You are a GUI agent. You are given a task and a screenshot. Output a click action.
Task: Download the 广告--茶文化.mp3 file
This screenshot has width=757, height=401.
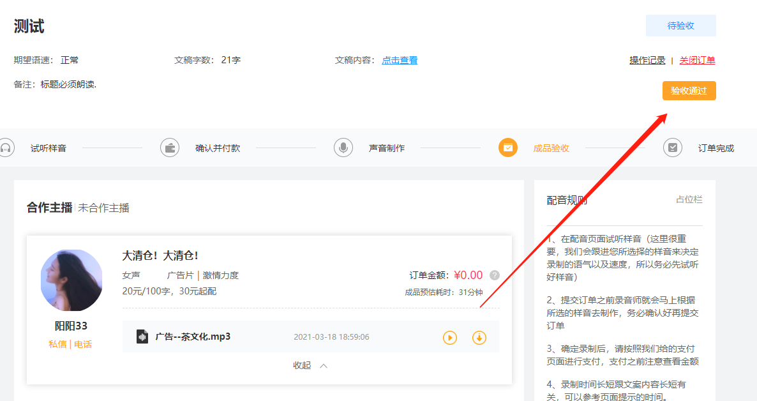pos(479,337)
